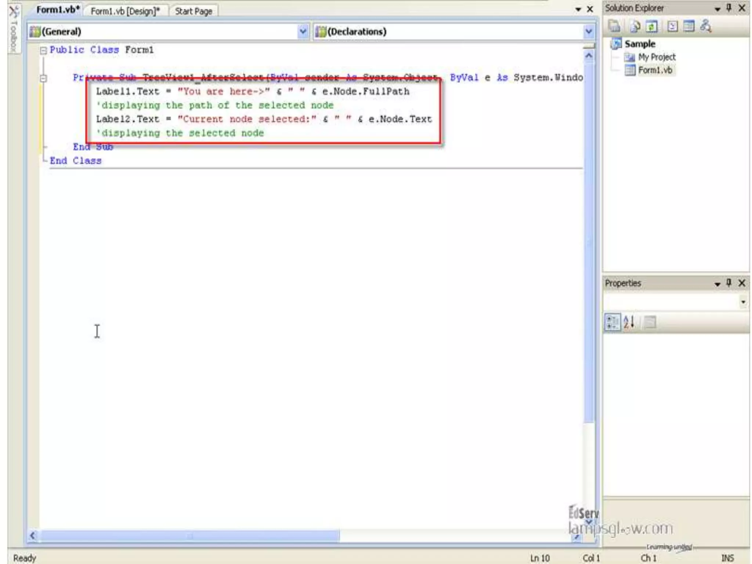Switch to Form1.vb* code tab

(58, 10)
